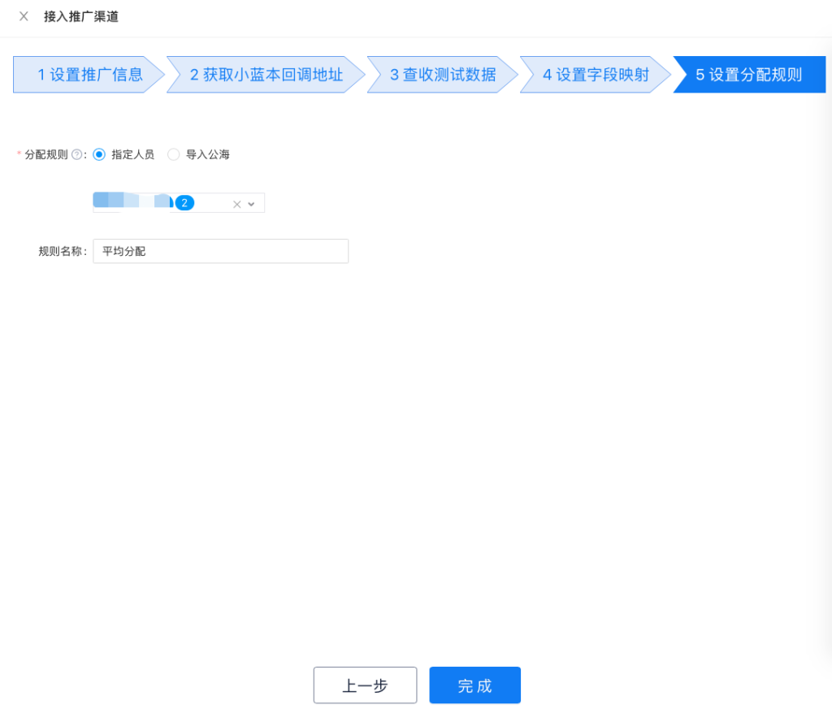Click the 指定人员 label text

132,154
